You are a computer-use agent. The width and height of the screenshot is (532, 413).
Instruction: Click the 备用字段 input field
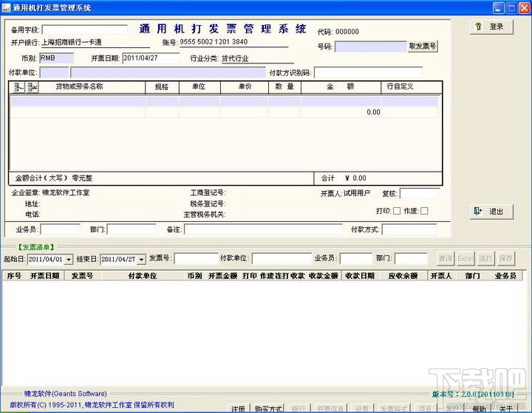[x=84, y=29]
